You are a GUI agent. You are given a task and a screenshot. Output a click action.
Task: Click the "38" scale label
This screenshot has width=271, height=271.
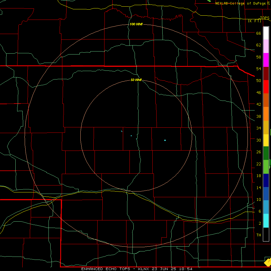(259, 116)
